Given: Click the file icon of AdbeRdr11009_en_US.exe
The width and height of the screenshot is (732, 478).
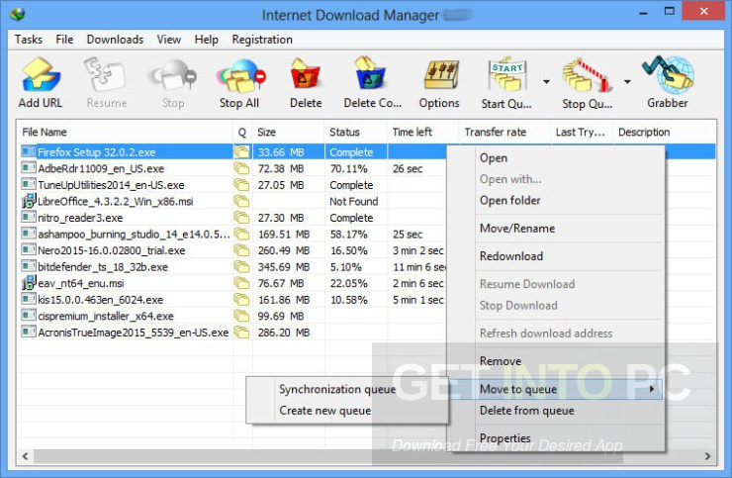Looking at the screenshot, I should (29, 167).
